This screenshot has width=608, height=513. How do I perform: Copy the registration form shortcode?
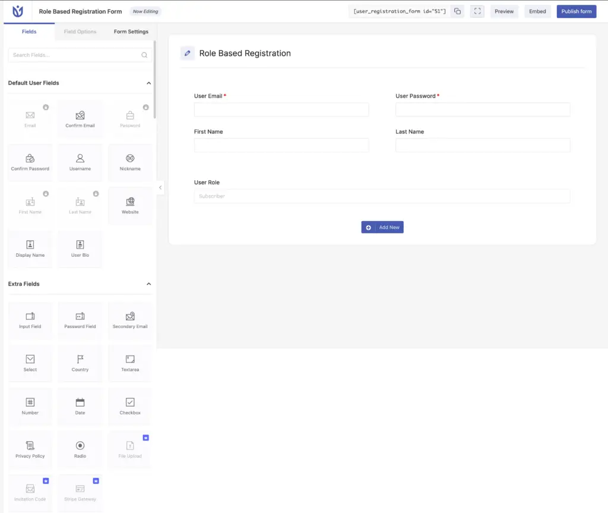pyautogui.click(x=457, y=11)
